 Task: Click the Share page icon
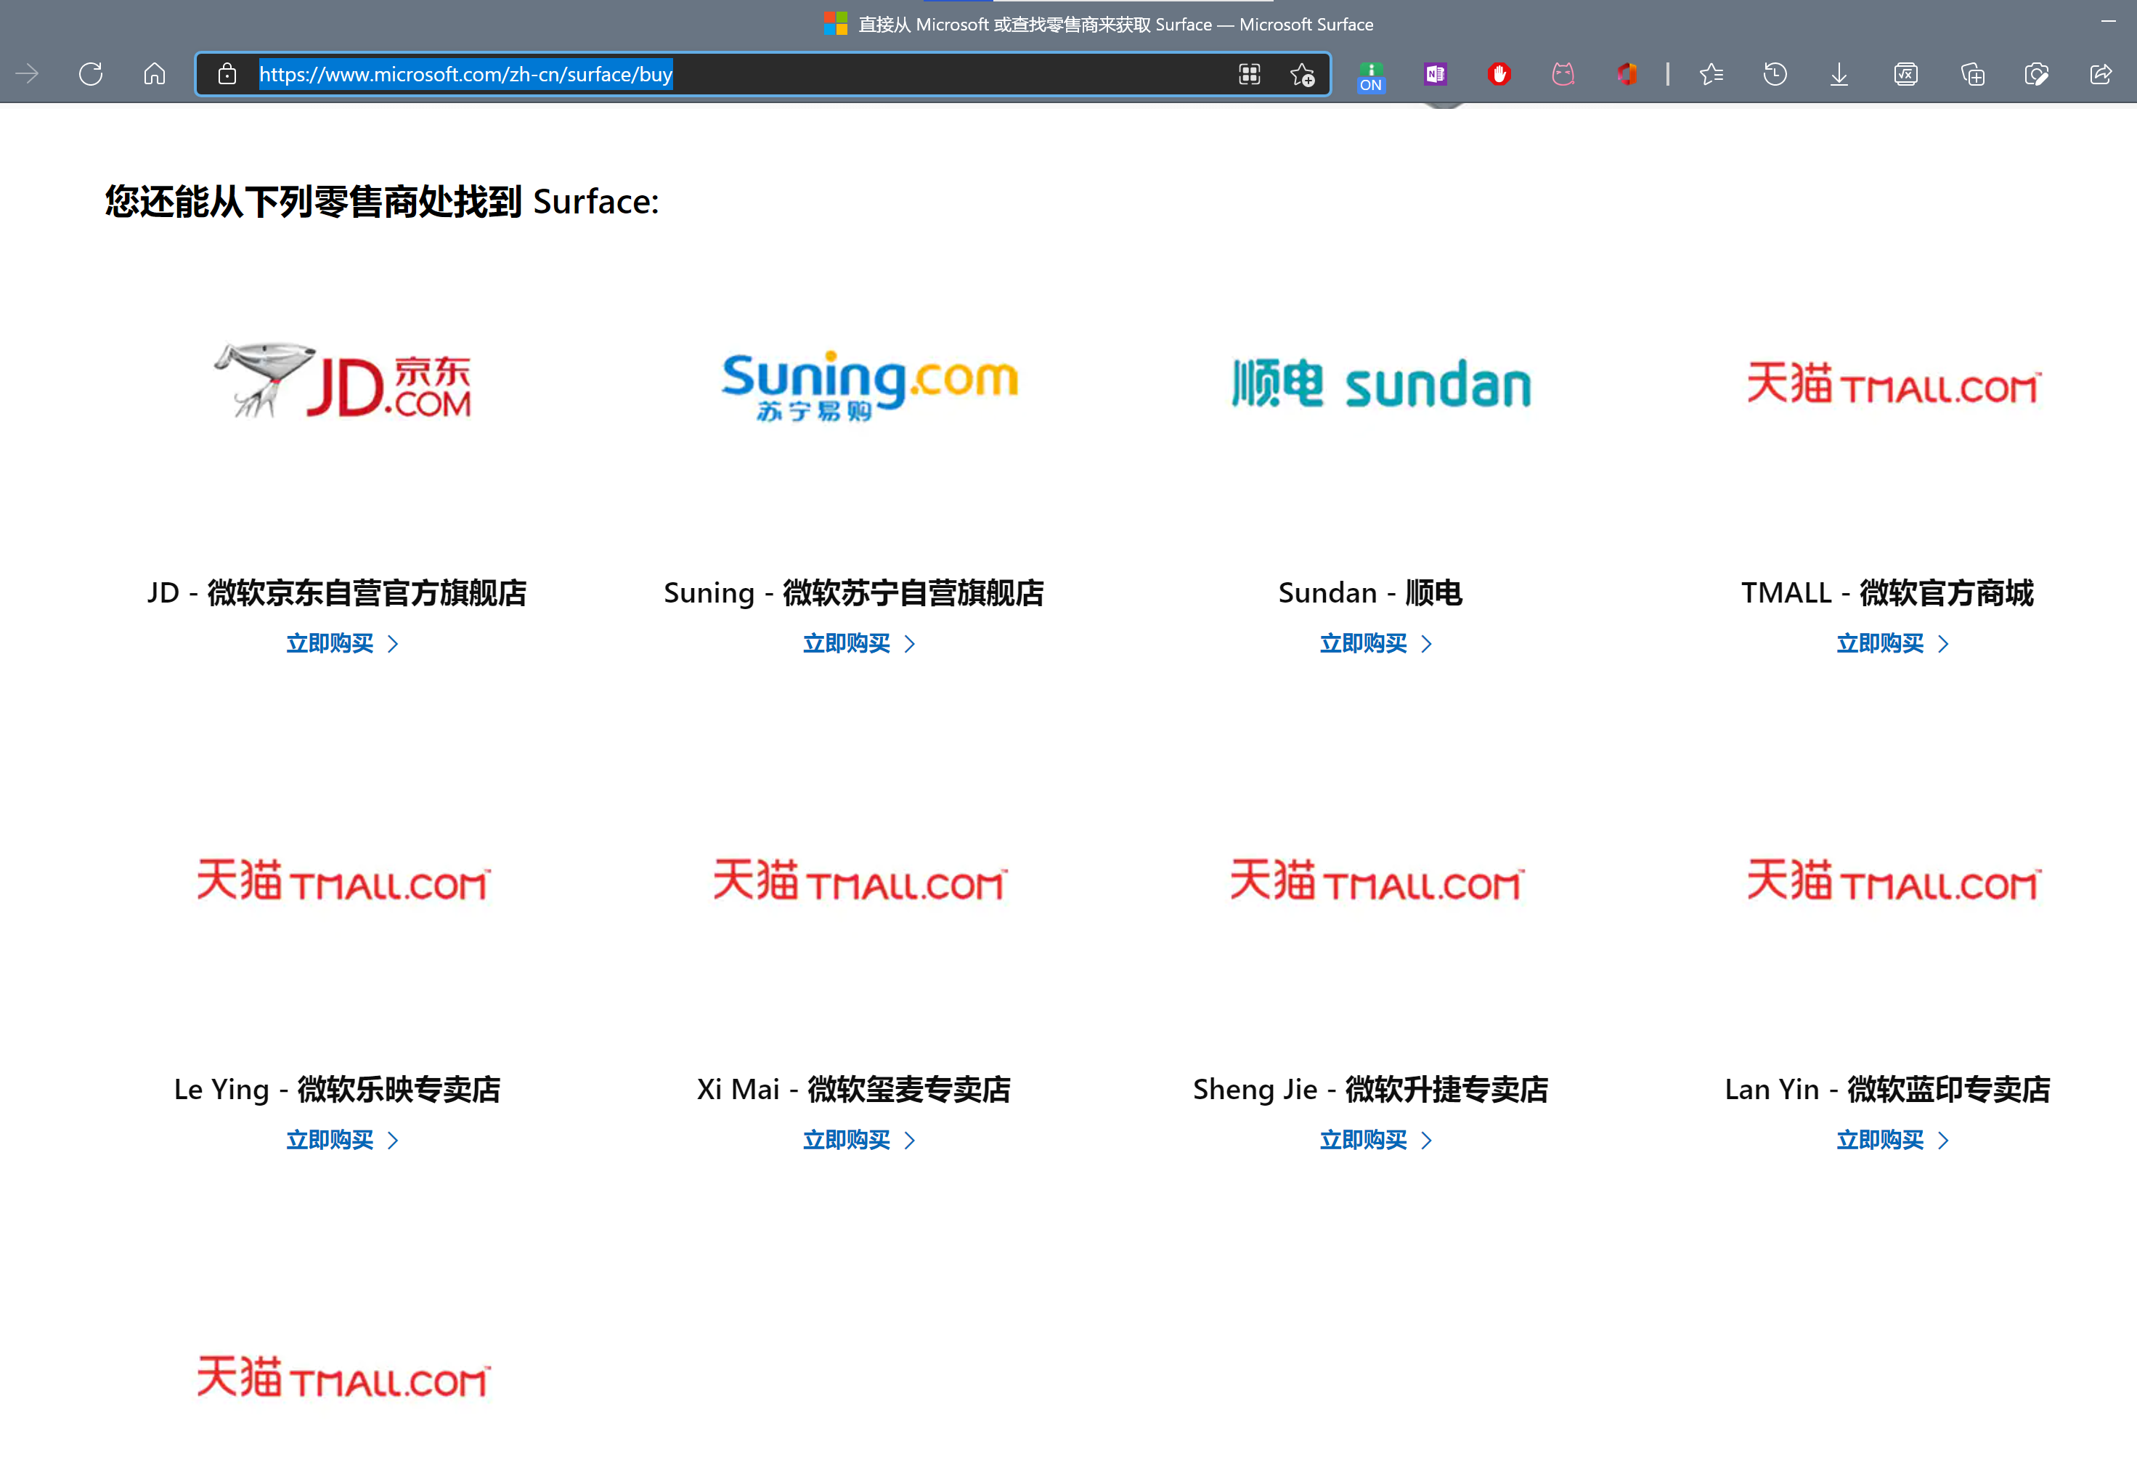pyautogui.click(x=2101, y=74)
